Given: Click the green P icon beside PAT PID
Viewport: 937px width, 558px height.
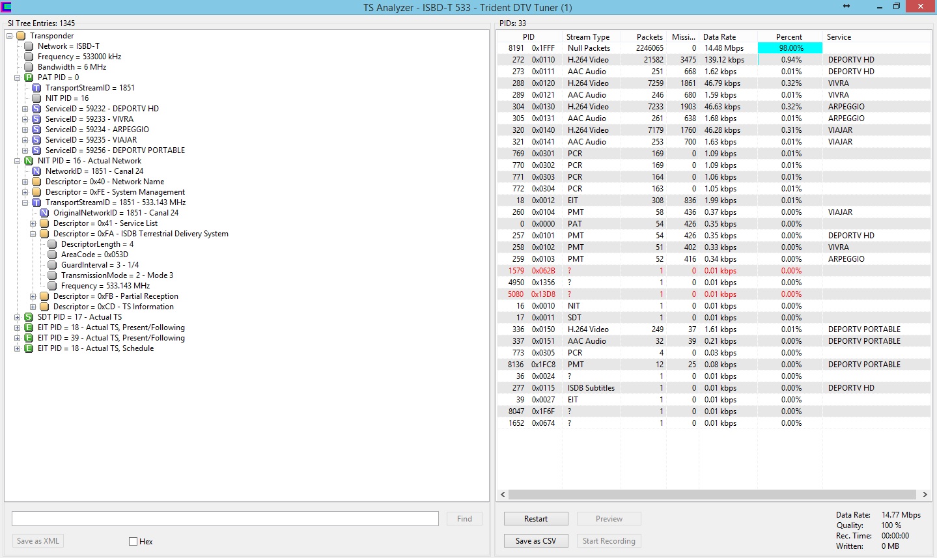Looking at the screenshot, I should [29, 77].
